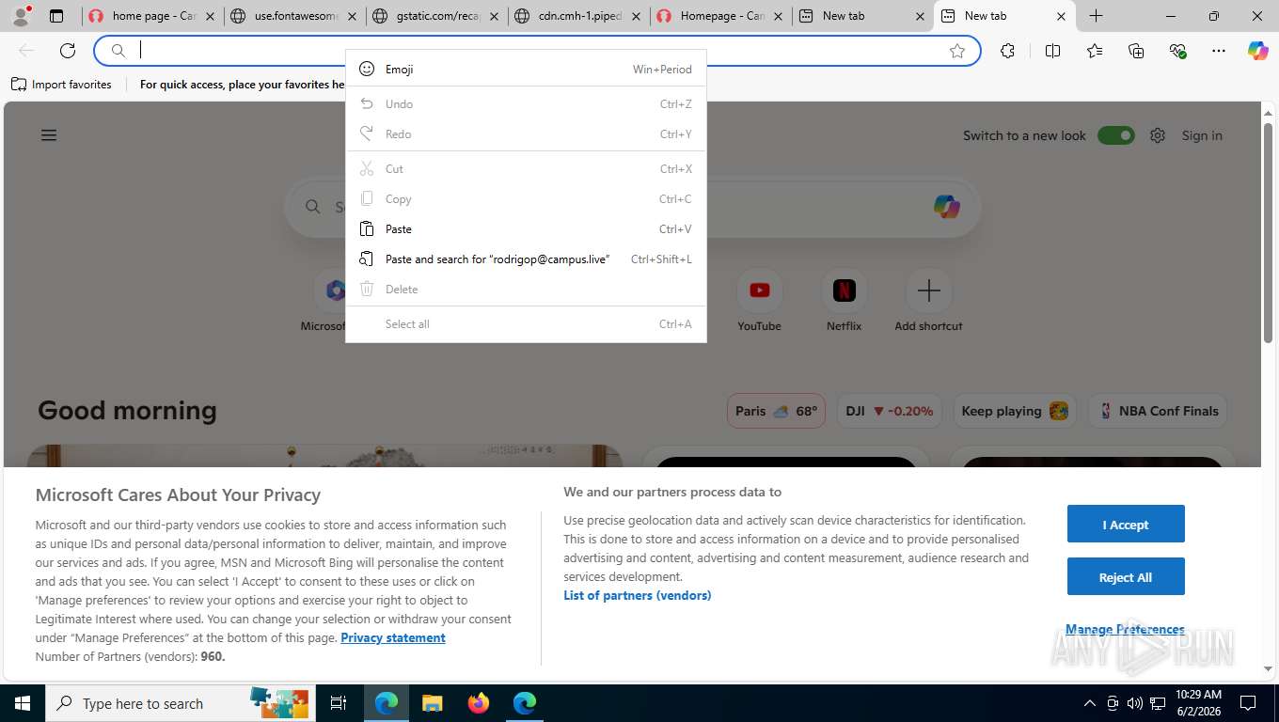Open the Collections icon in toolbar
Viewport: 1279px width, 722px height.
1136,51
